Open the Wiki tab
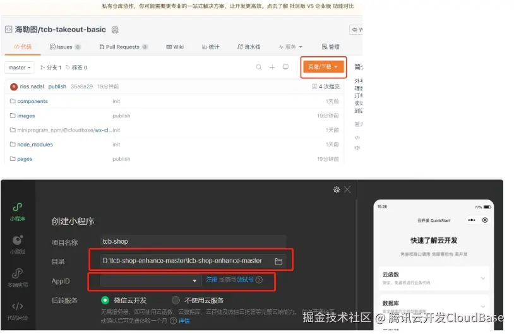 tap(175, 47)
